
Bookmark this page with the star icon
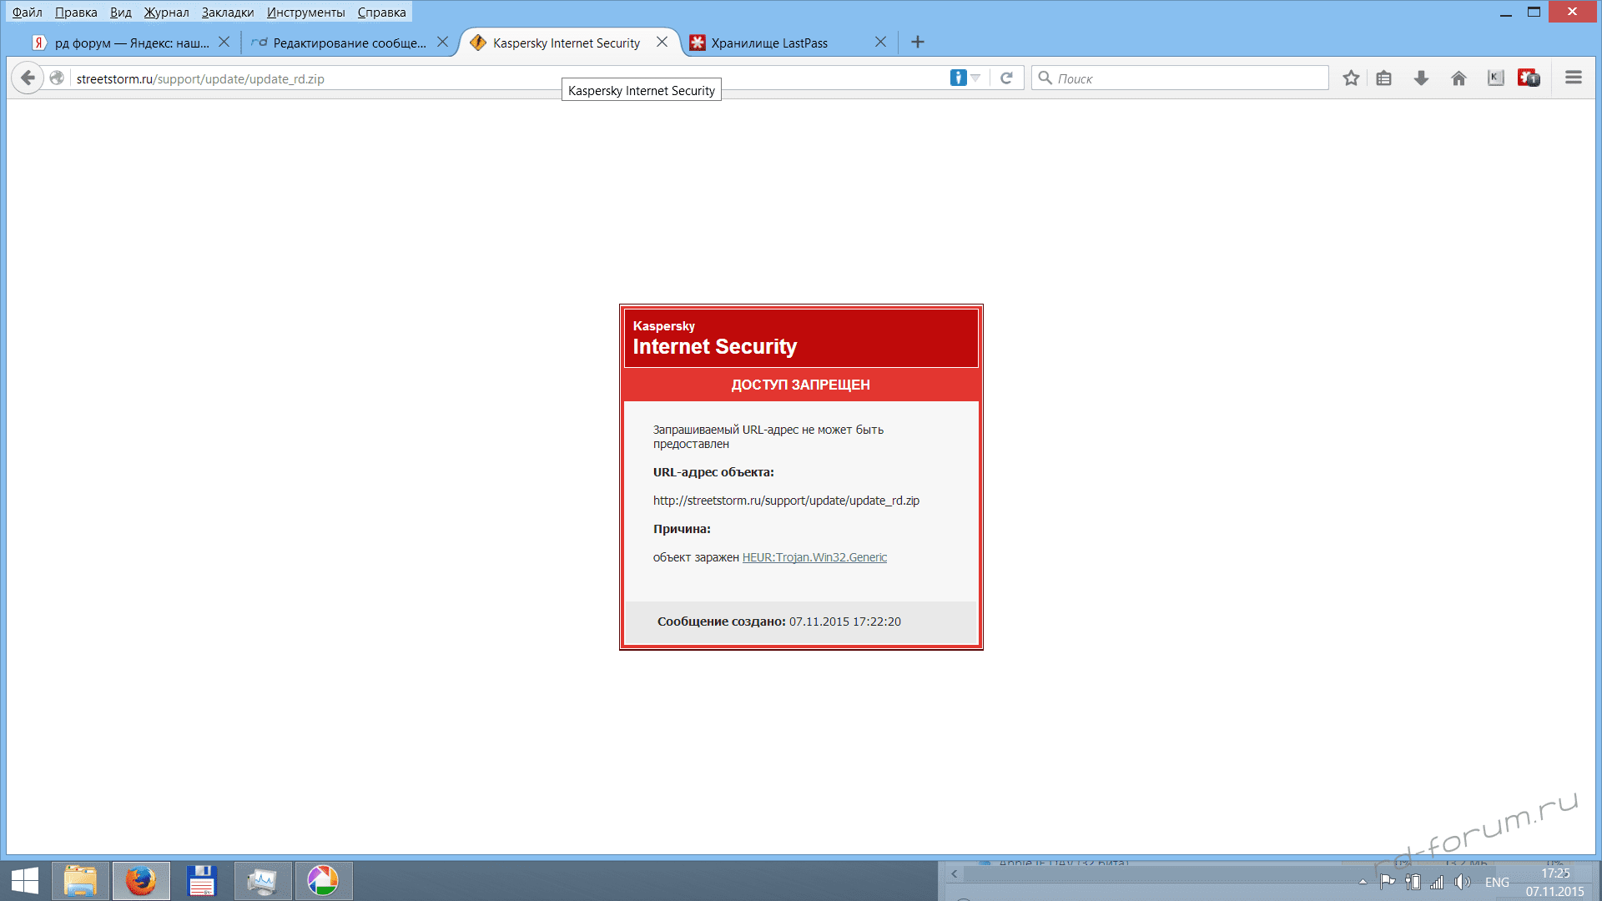click(1351, 78)
